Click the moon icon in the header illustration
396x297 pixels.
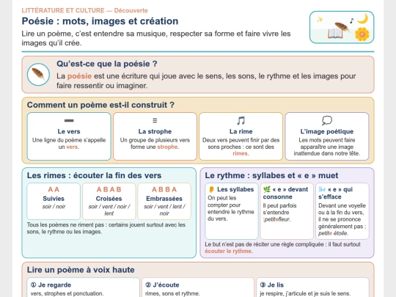363,18
